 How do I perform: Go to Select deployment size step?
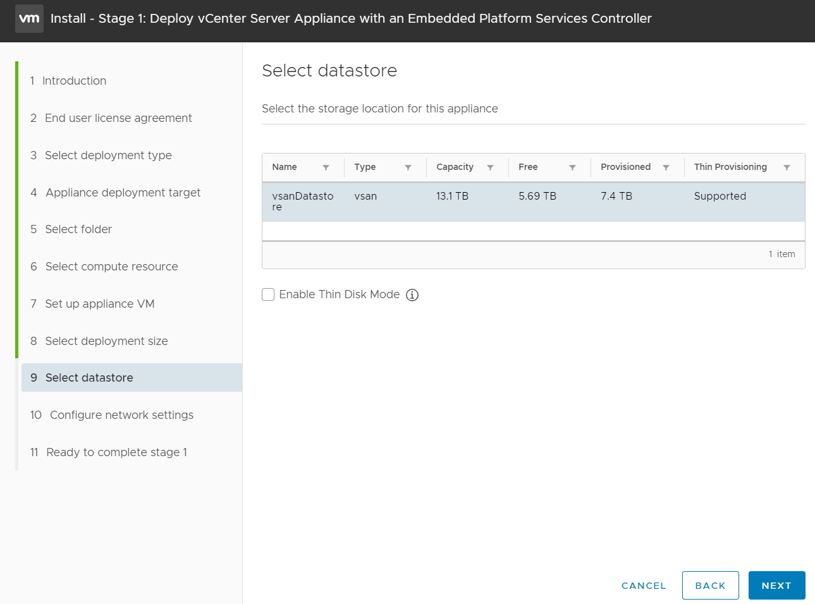click(99, 341)
